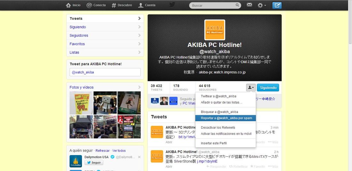View the 39 432 tweets count
Image resolution: width=352 pixels, height=171 pixels.
(156, 87)
